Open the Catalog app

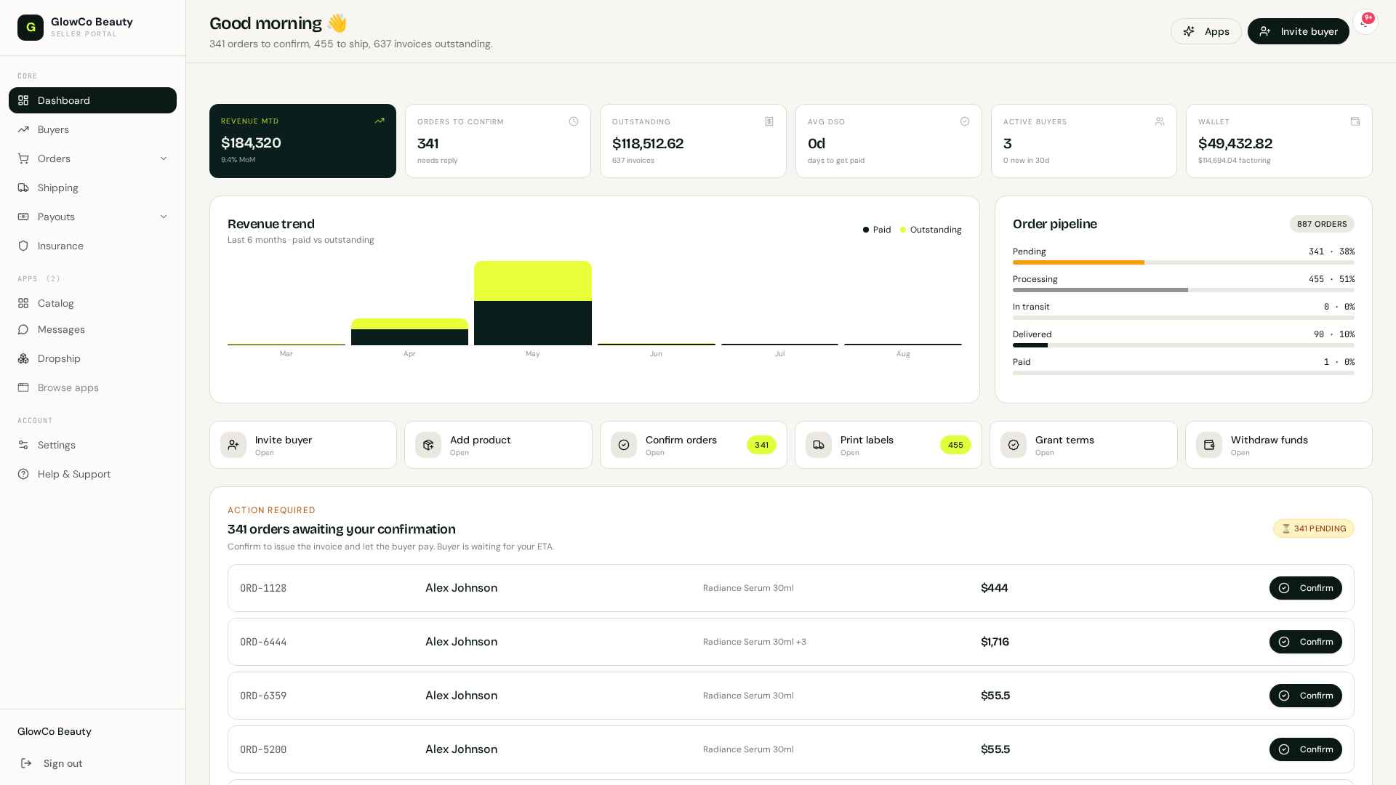[92, 303]
